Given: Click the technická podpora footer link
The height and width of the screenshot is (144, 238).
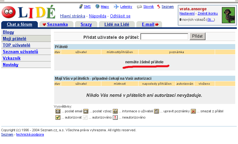Looking at the screenshot, I should click(30, 134).
